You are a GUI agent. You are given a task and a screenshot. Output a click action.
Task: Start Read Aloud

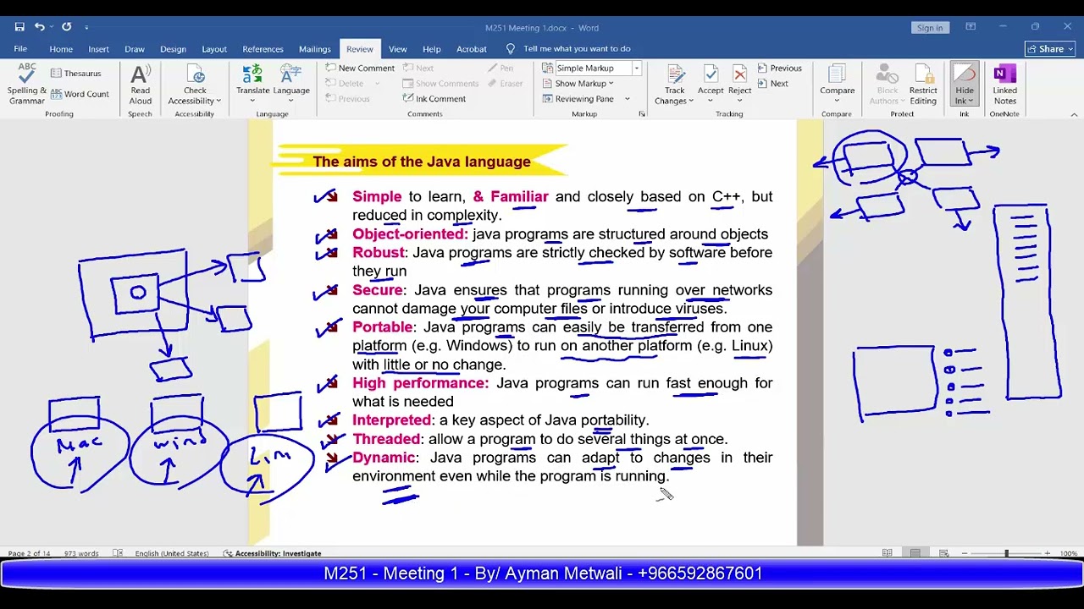(x=140, y=85)
